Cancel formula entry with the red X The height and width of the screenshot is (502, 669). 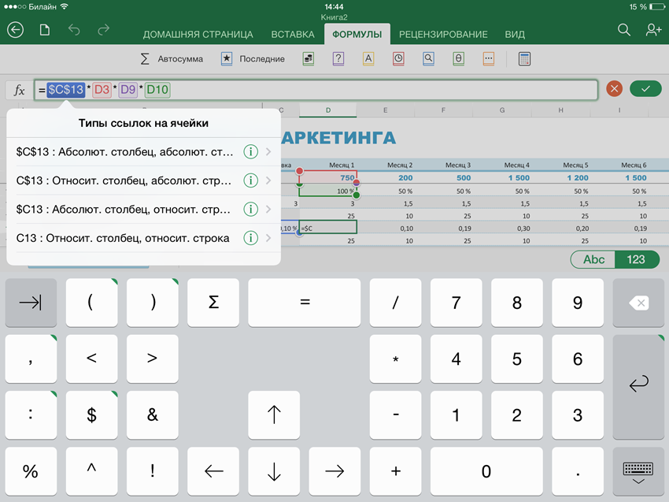coord(615,89)
